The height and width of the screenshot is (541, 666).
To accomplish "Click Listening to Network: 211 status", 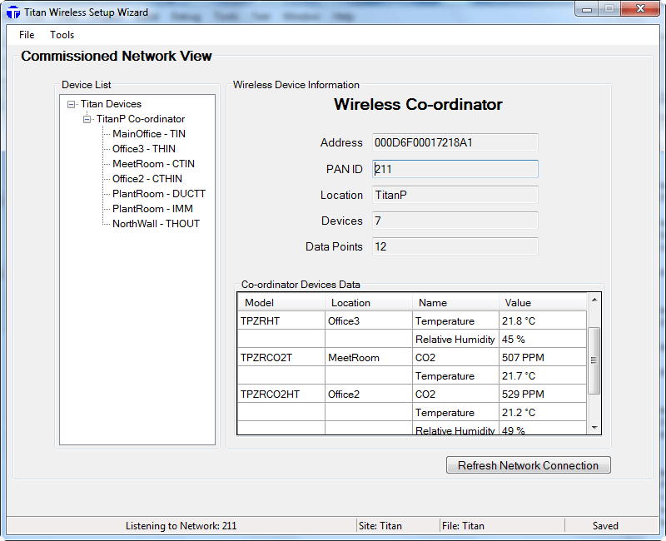I will pos(181,526).
